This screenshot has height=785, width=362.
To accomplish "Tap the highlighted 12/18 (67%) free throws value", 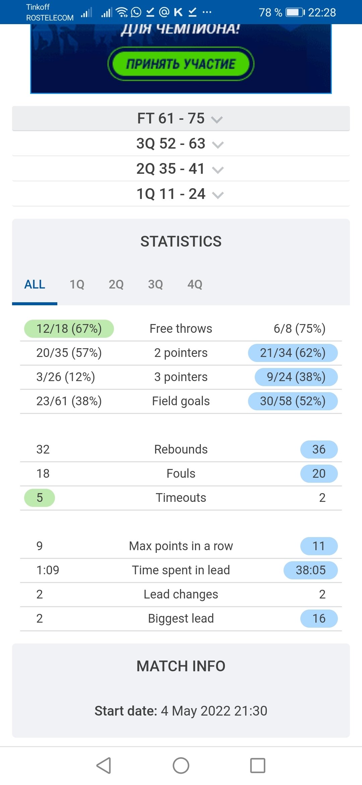I will pyautogui.click(x=69, y=329).
